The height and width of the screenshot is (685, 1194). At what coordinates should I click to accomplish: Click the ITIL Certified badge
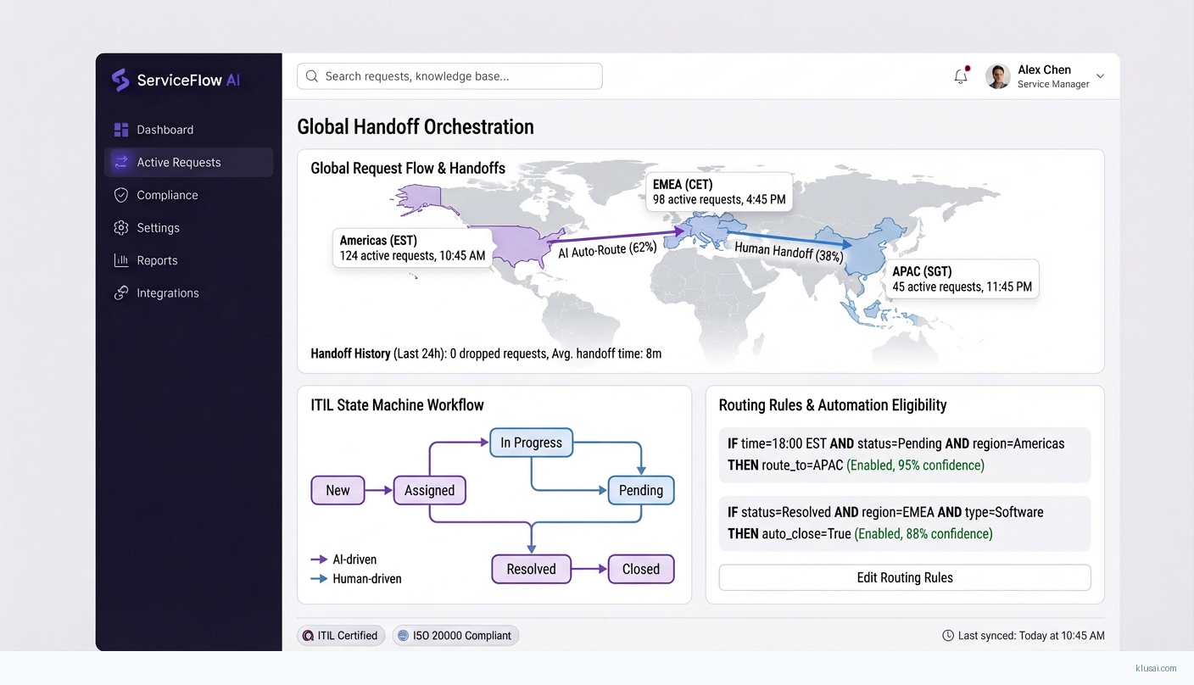coord(341,636)
